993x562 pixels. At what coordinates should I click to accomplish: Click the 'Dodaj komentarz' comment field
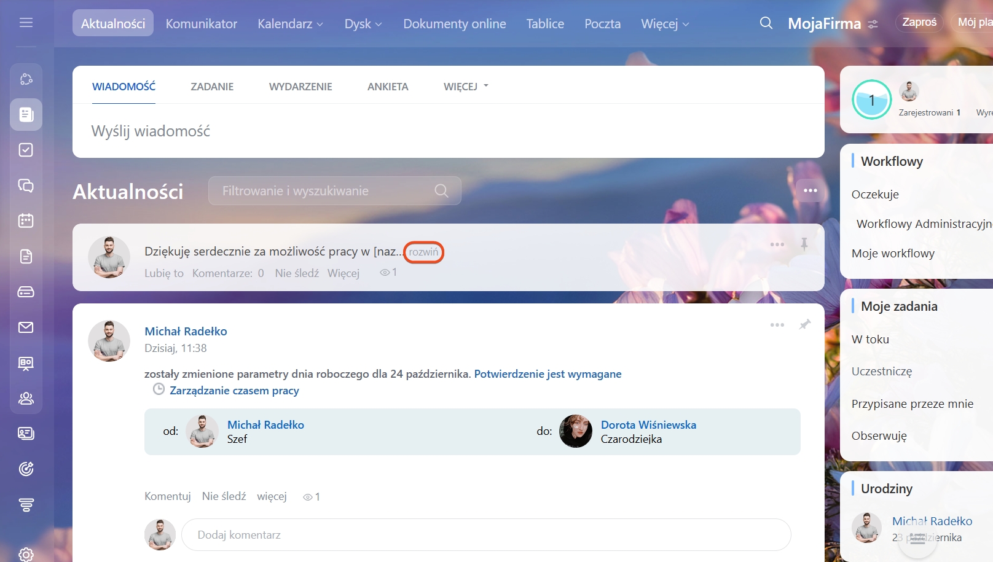(x=485, y=535)
